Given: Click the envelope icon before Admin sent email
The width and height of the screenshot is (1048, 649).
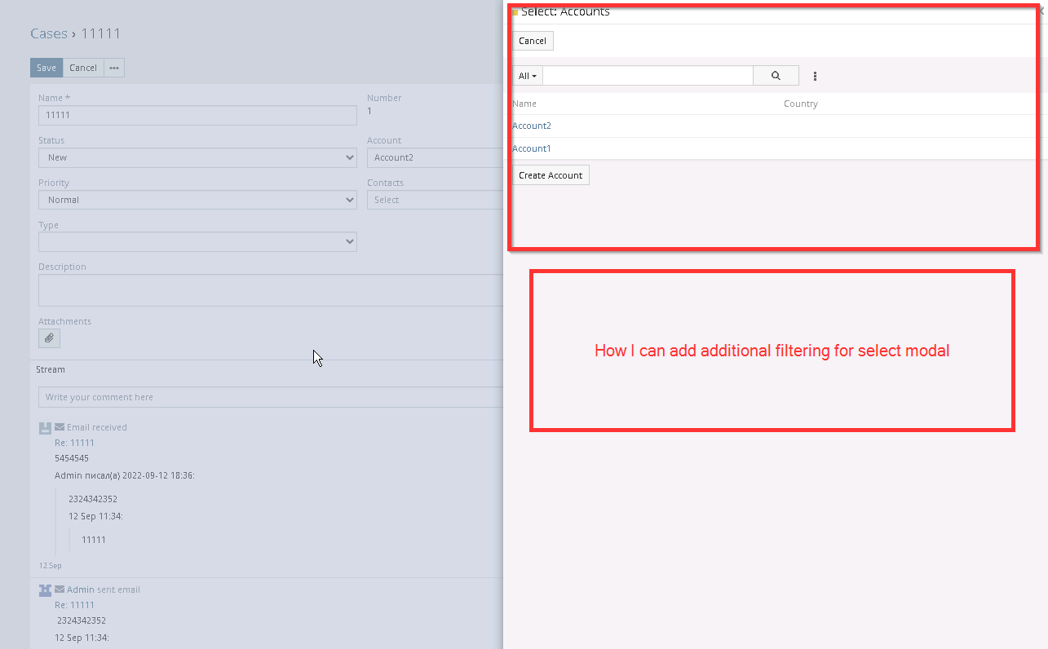Looking at the screenshot, I should (x=60, y=589).
